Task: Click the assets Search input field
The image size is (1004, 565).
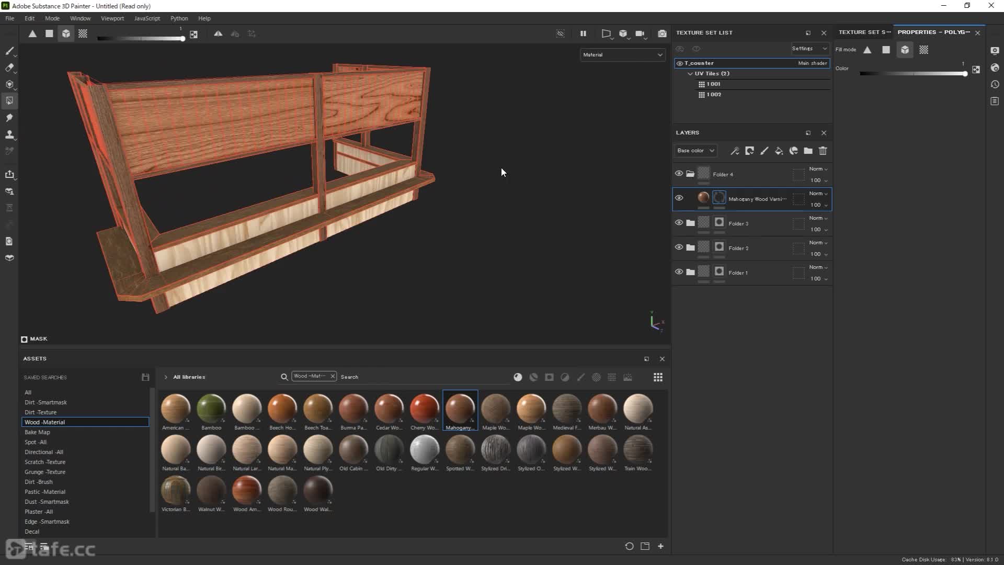Action: (424, 377)
